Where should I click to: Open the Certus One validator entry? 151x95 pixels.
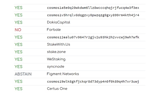point(57,88)
